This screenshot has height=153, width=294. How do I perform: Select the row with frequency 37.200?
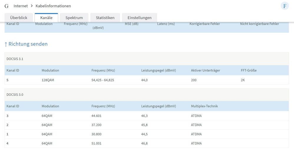96,125
